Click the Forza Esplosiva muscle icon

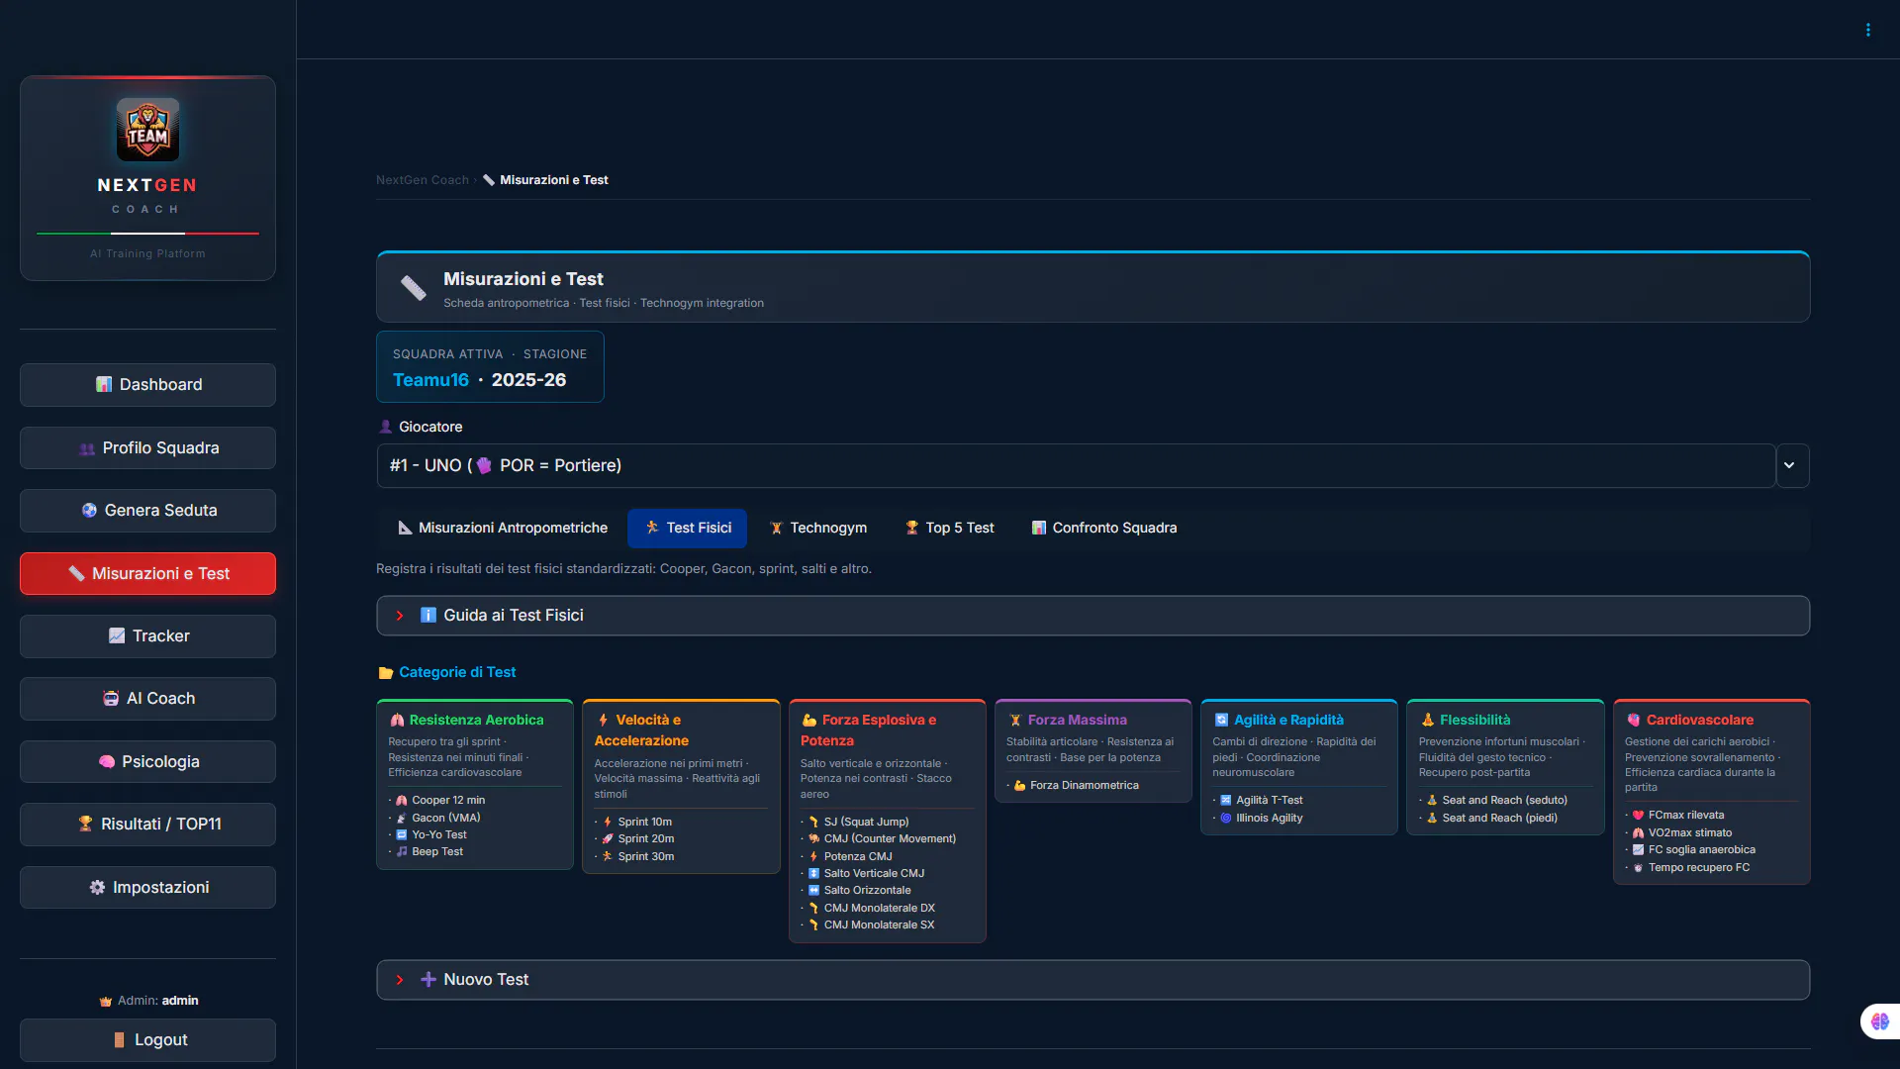[809, 721]
